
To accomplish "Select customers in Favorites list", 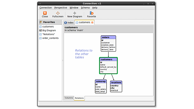I will coord(48,27).
